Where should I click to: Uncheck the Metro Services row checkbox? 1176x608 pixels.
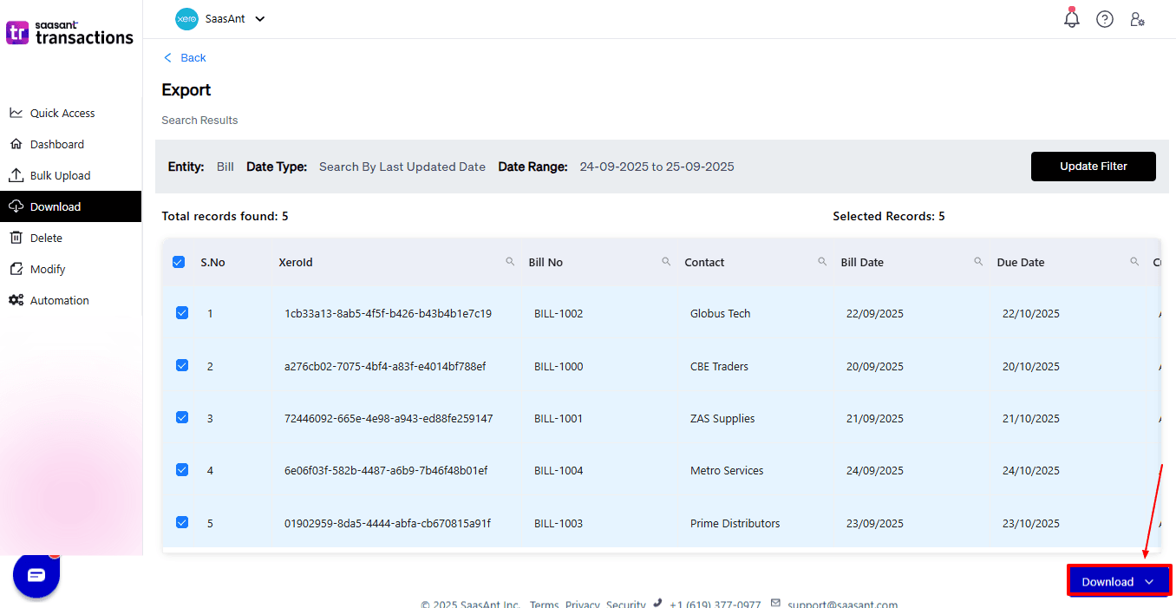coord(182,470)
